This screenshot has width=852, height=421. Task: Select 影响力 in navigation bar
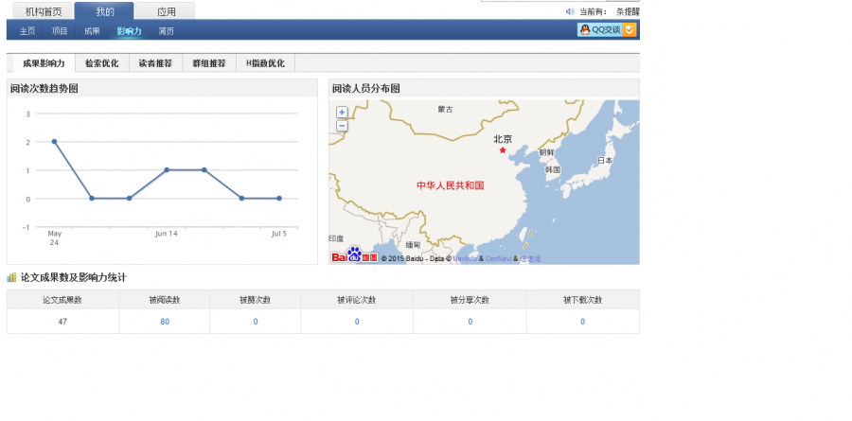pyautogui.click(x=129, y=31)
